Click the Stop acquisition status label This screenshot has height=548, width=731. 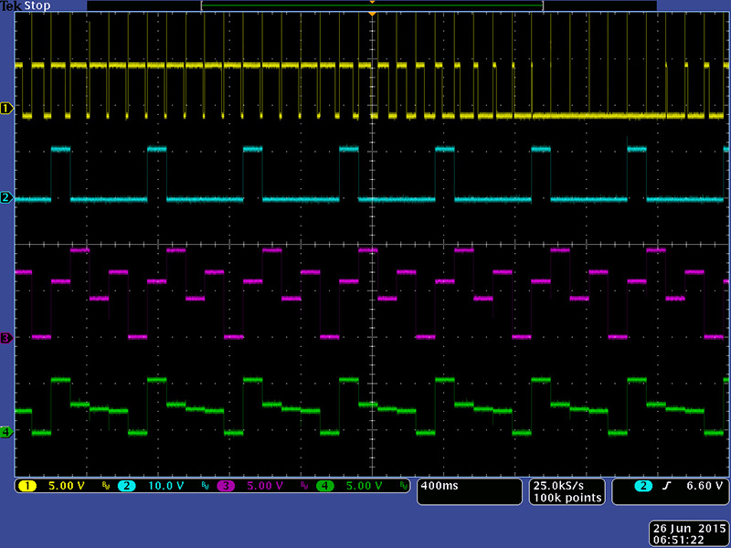[37, 5]
